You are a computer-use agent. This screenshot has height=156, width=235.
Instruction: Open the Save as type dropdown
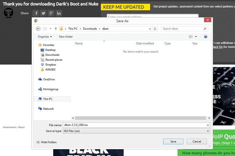pos(136,131)
